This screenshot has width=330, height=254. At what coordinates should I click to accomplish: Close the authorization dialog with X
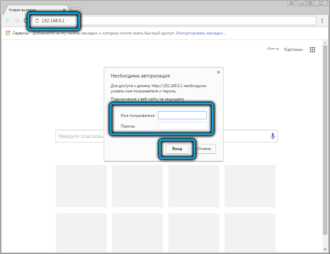[218, 72]
